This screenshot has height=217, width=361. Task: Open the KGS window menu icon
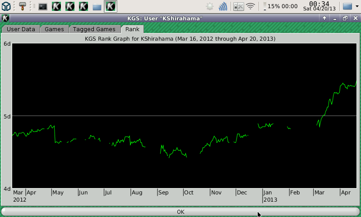5,18
